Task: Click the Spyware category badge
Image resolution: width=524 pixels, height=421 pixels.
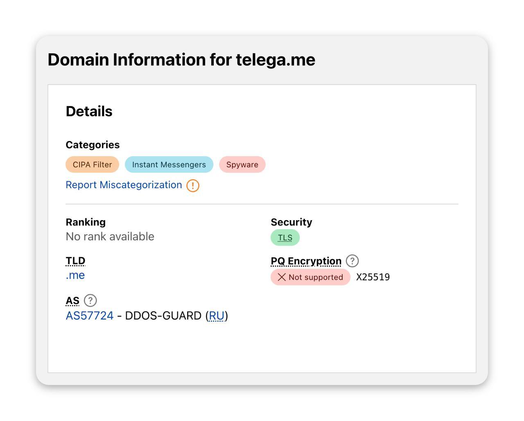Action: click(242, 164)
